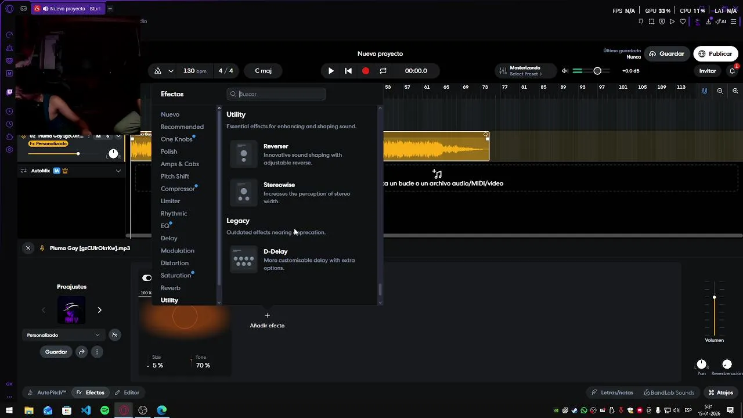
Task: Adjust the master volume slider knob
Action: coord(597,71)
